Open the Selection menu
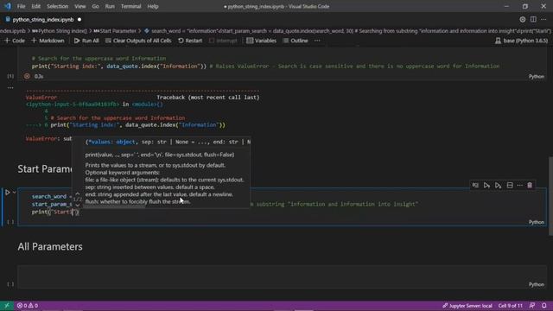Viewport: 553px width, 311px height. point(58,6)
